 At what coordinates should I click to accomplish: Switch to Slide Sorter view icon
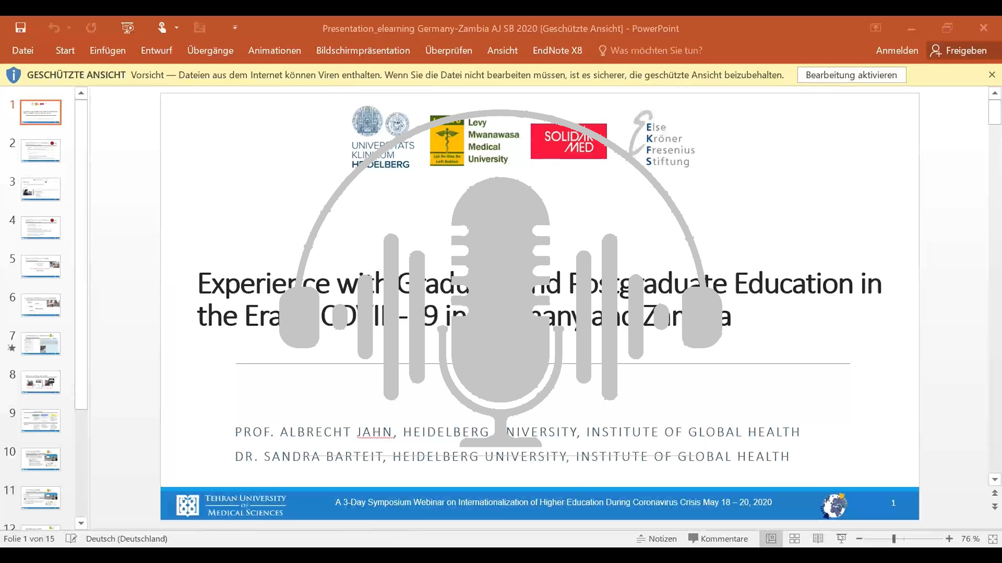tap(794, 538)
